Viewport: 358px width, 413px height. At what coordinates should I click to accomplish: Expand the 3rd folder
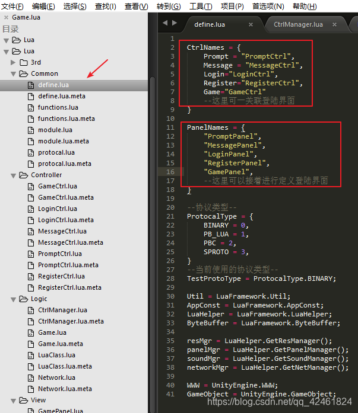pos(13,62)
